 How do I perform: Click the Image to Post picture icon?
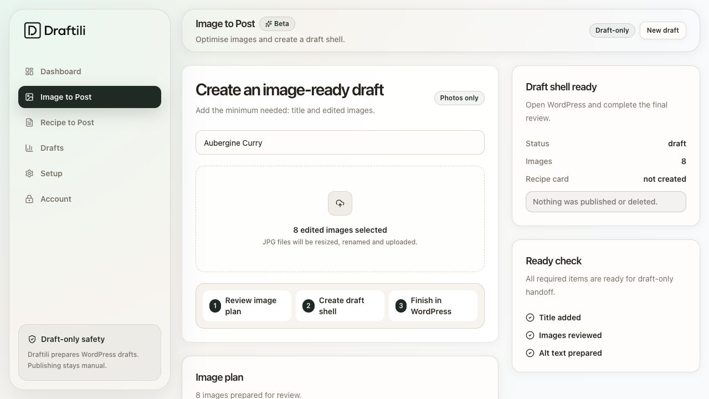[x=29, y=97]
